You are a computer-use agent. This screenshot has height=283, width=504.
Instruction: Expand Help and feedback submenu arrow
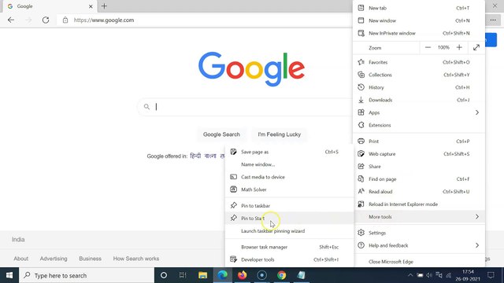(477, 245)
